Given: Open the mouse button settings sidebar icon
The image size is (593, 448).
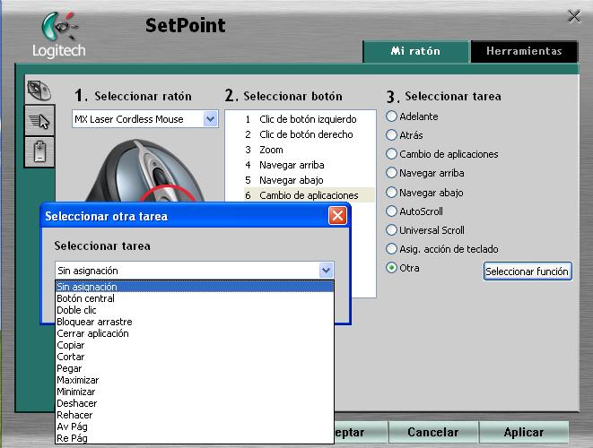Looking at the screenshot, I should click(39, 90).
